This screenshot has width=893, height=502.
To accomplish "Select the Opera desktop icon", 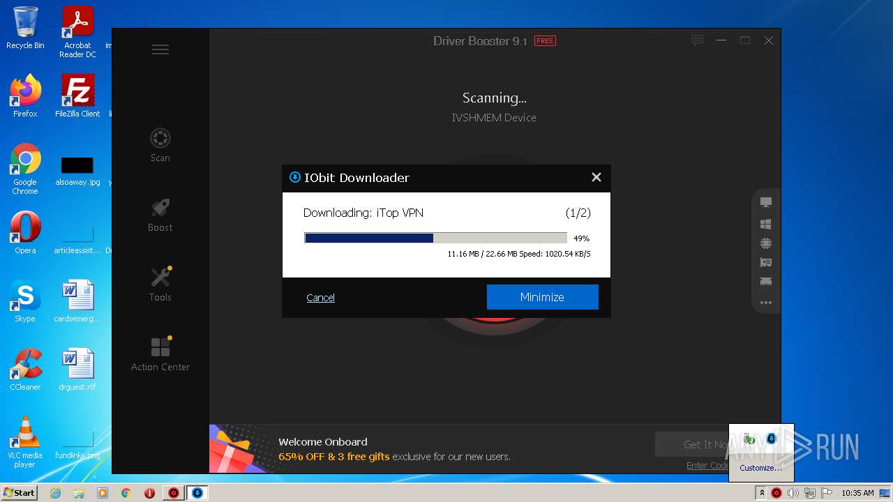I will pos(25,233).
